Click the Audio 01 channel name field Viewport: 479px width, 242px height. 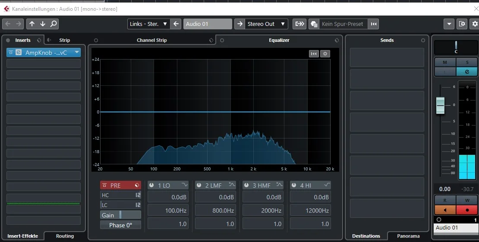point(208,24)
